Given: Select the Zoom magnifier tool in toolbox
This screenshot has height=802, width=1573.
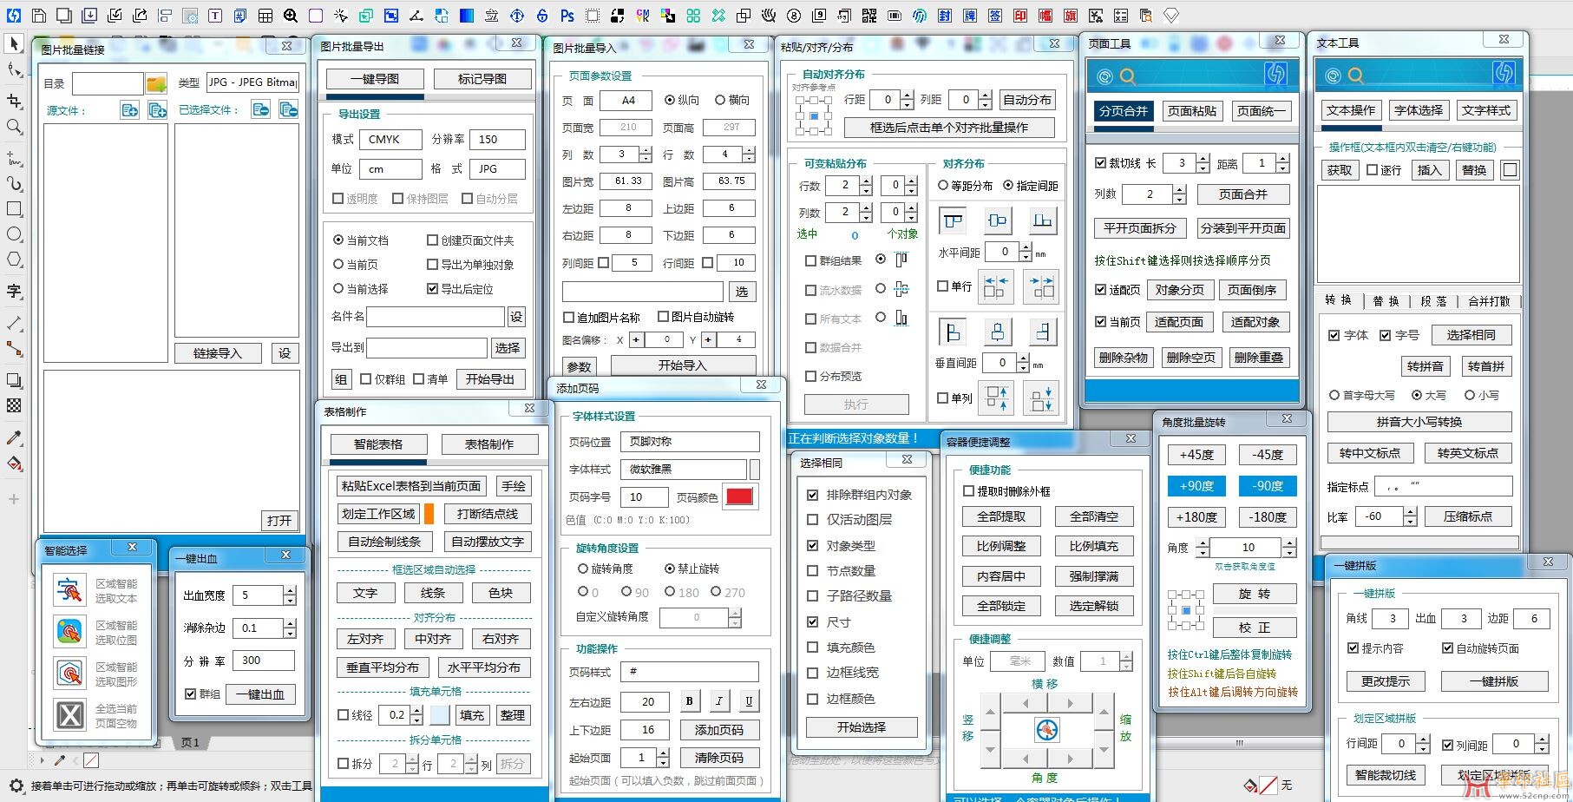Looking at the screenshot, I should 14,127.
